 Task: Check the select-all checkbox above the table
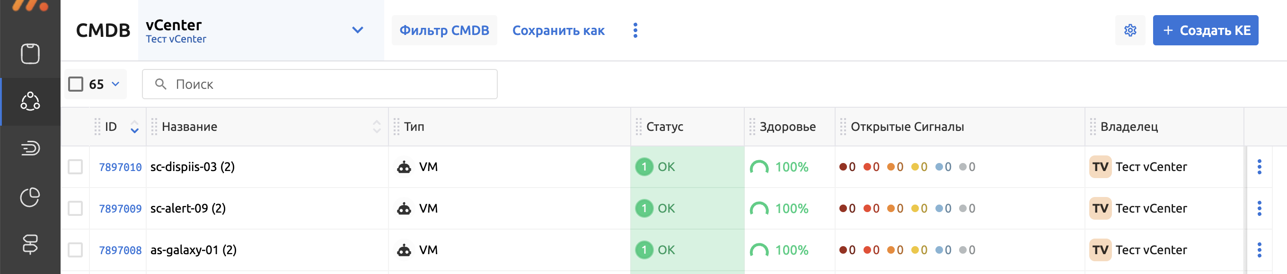75,84
